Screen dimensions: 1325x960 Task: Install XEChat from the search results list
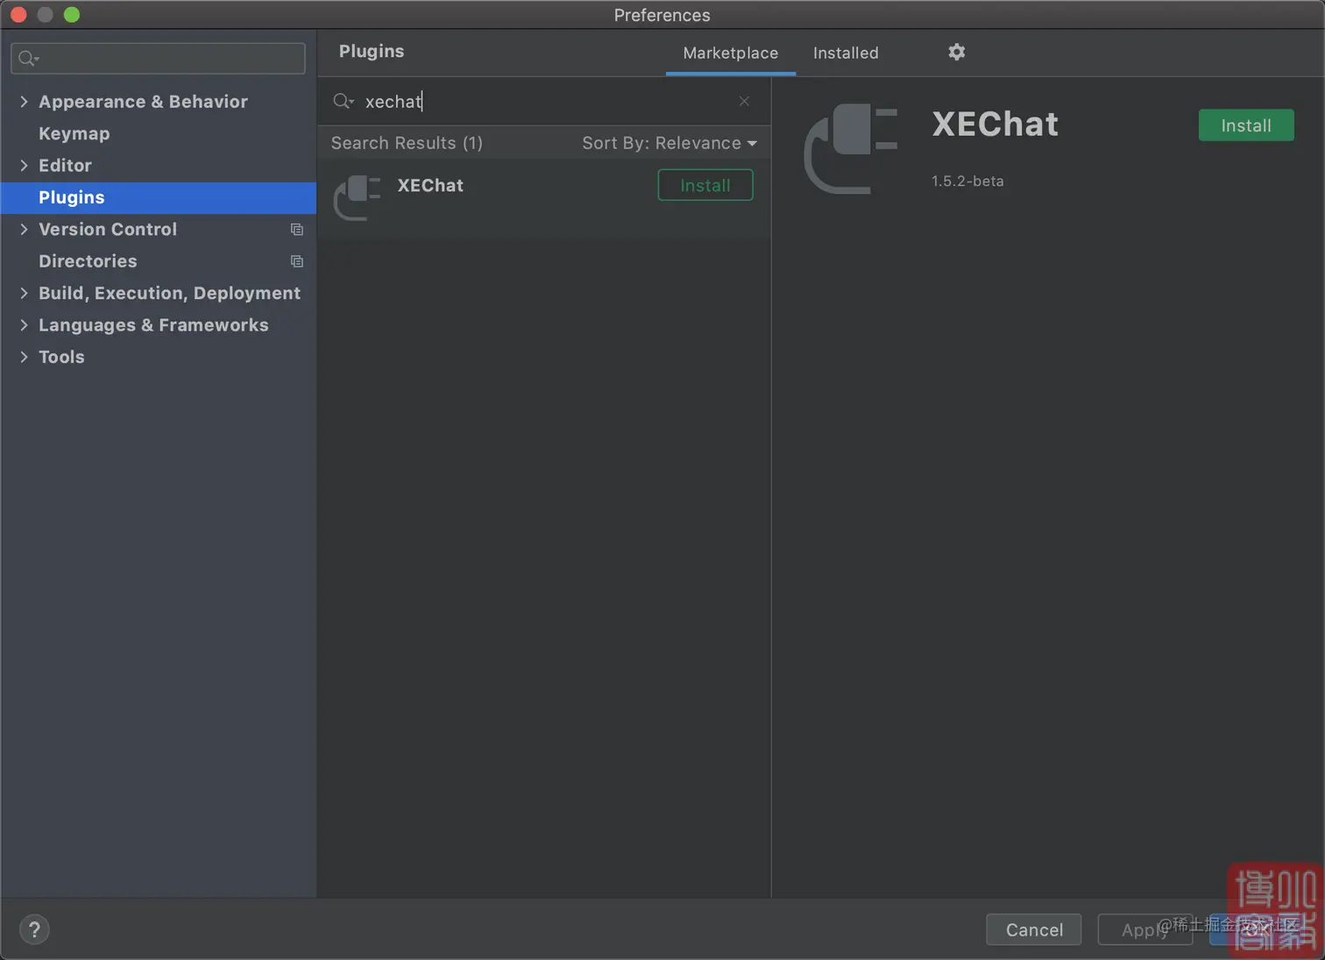click(x=705, y=185)
